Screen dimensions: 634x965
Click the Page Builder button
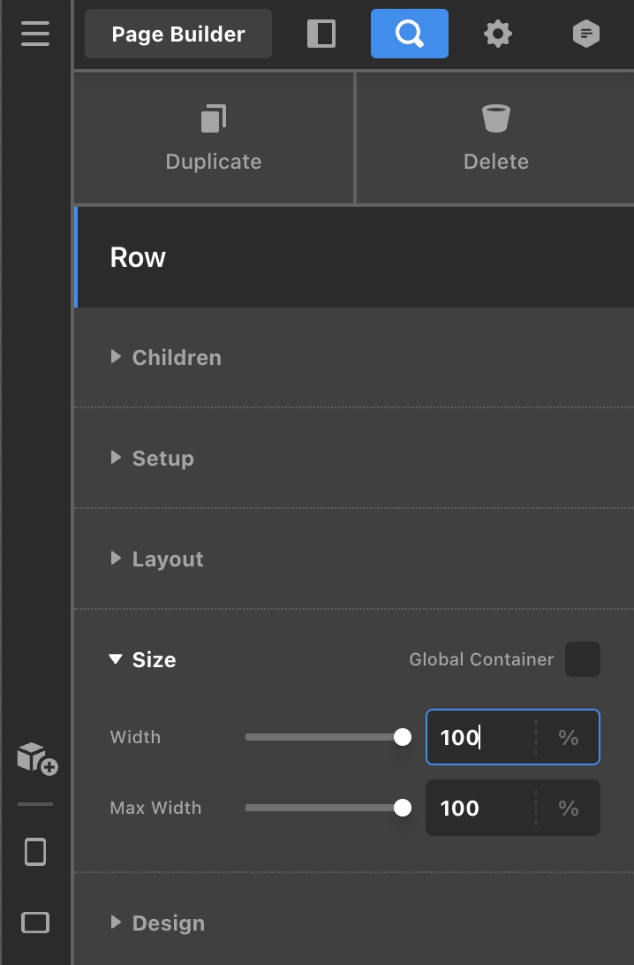[x=178, y=34]
